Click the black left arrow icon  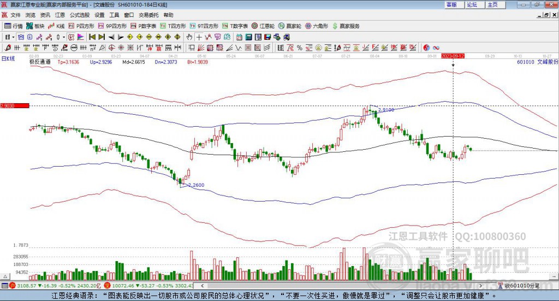(111, 37)
